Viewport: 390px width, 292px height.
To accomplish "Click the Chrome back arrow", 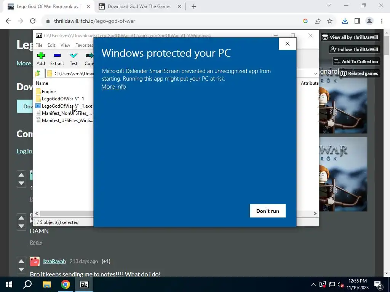I will click(8, 21).
